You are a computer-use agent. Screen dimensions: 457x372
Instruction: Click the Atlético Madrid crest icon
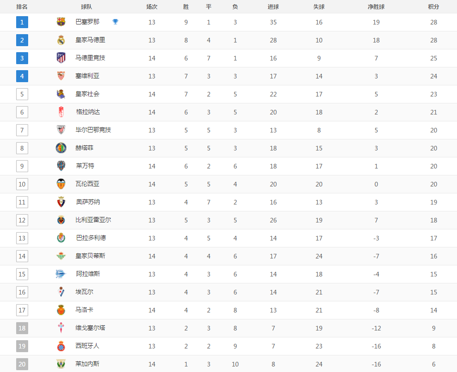(61, 58)
